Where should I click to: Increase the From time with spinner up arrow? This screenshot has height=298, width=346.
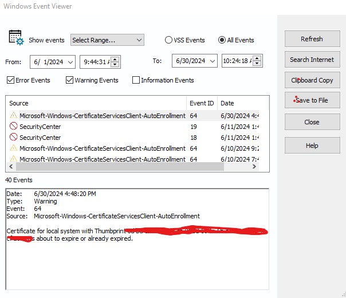click(x=115, y=58)
